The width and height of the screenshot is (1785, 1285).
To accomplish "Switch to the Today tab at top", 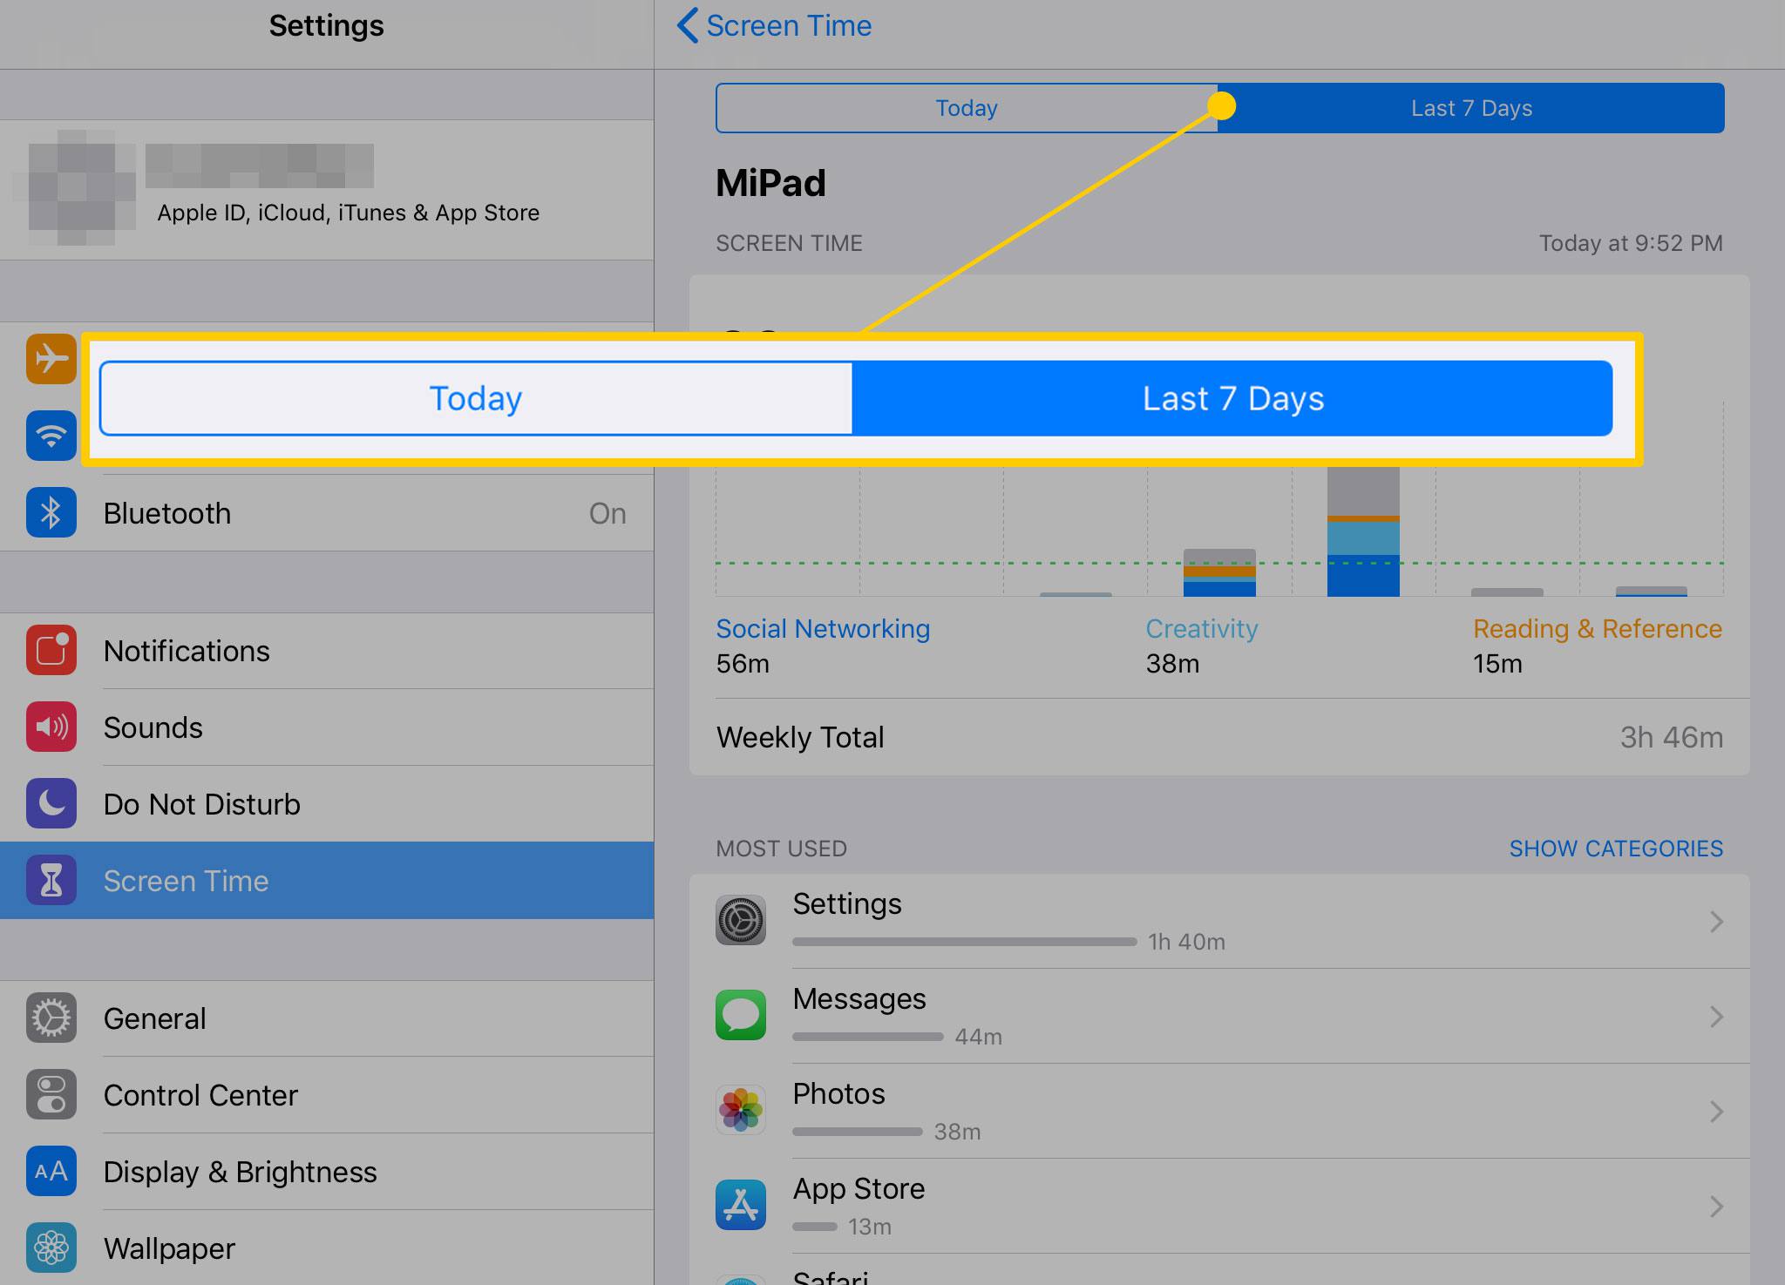I will [967, 108].
